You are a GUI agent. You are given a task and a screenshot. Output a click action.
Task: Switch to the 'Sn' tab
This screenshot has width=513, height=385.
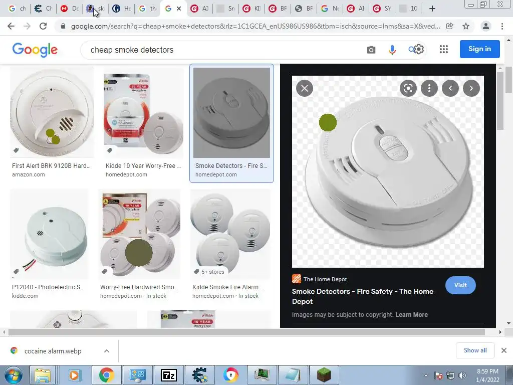point(226,9)
